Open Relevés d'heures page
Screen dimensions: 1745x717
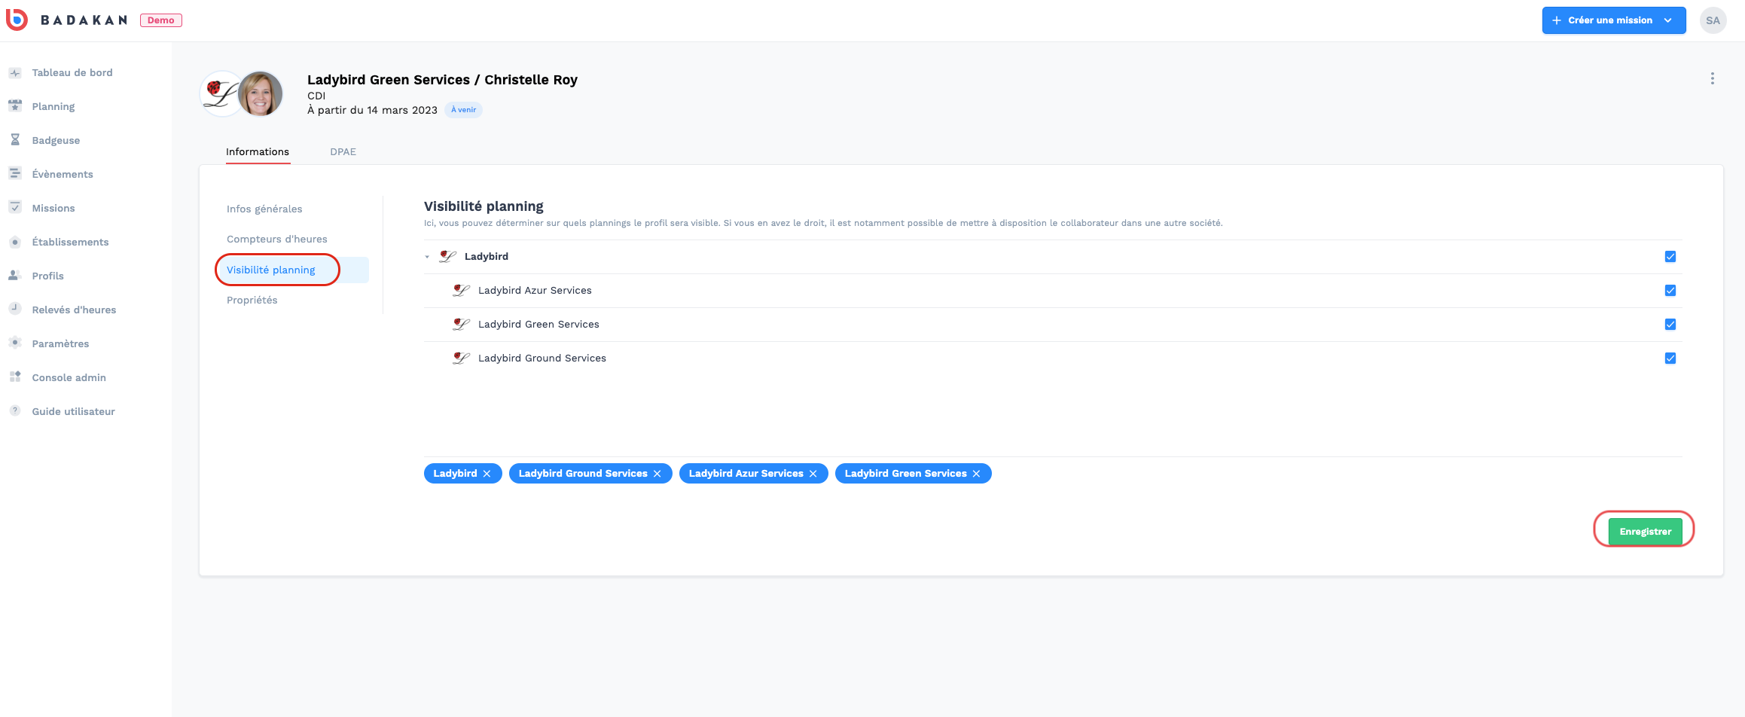tap(74, 310)
